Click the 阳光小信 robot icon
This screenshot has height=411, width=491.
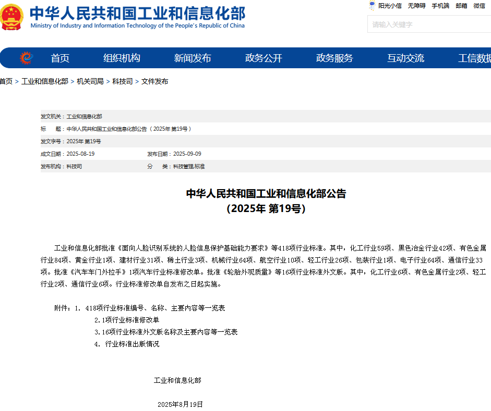tap(372, 6)
